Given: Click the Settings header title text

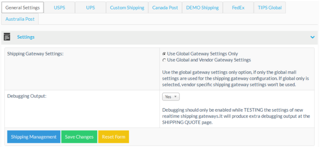Looking at the screenshot, I should coord(26,37).
